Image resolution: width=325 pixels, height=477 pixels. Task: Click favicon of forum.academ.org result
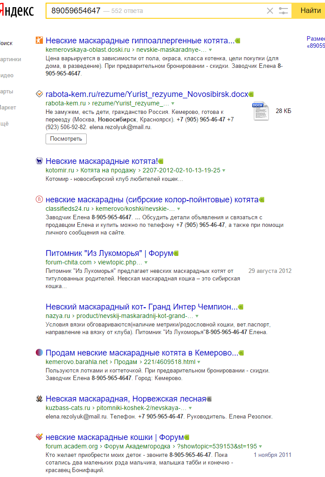[39, 437]
